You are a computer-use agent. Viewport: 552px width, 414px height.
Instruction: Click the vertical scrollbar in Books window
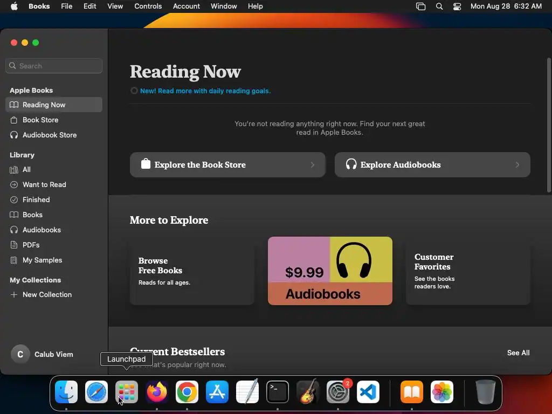[548, 125]
